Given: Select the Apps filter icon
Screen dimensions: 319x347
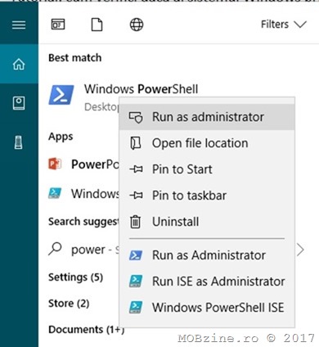Looking at the screenshot, I should (58, 25).
